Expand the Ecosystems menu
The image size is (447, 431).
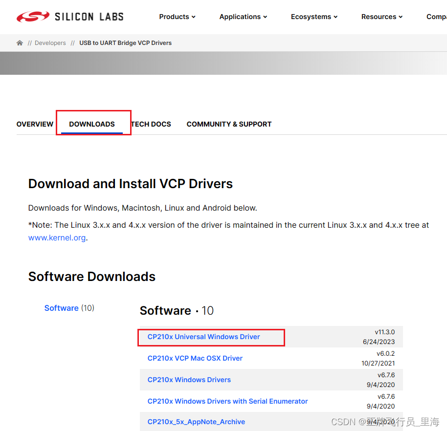coord(314,17)
